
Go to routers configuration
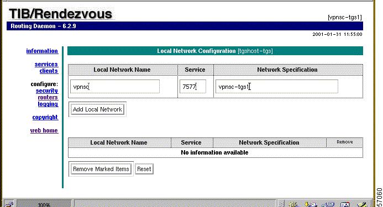[x=48, y=97]
